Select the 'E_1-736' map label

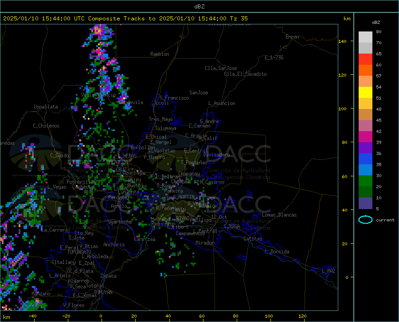click(274, 58)
